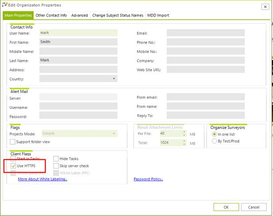273x216 pixels.
Task: Decrease Total limit with down arrow
Action: [184, 144]
